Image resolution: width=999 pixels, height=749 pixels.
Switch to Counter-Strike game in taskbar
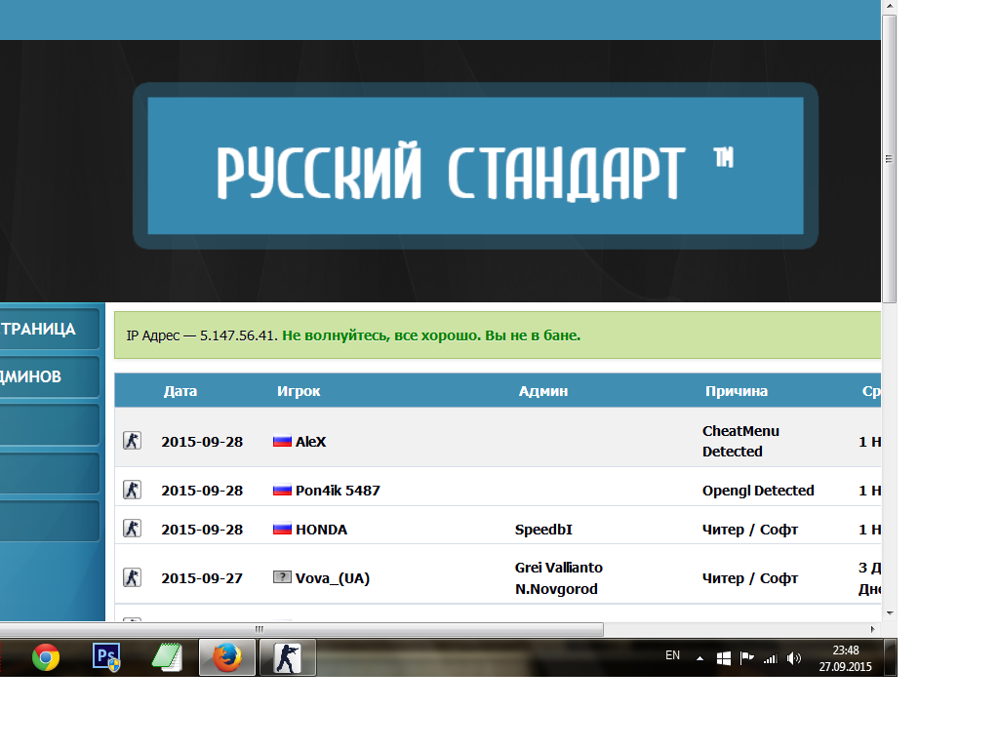pos(288,657)
